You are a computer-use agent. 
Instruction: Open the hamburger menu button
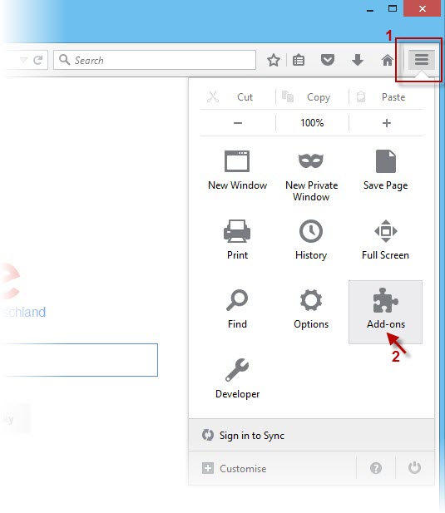[x=422, y=60]
